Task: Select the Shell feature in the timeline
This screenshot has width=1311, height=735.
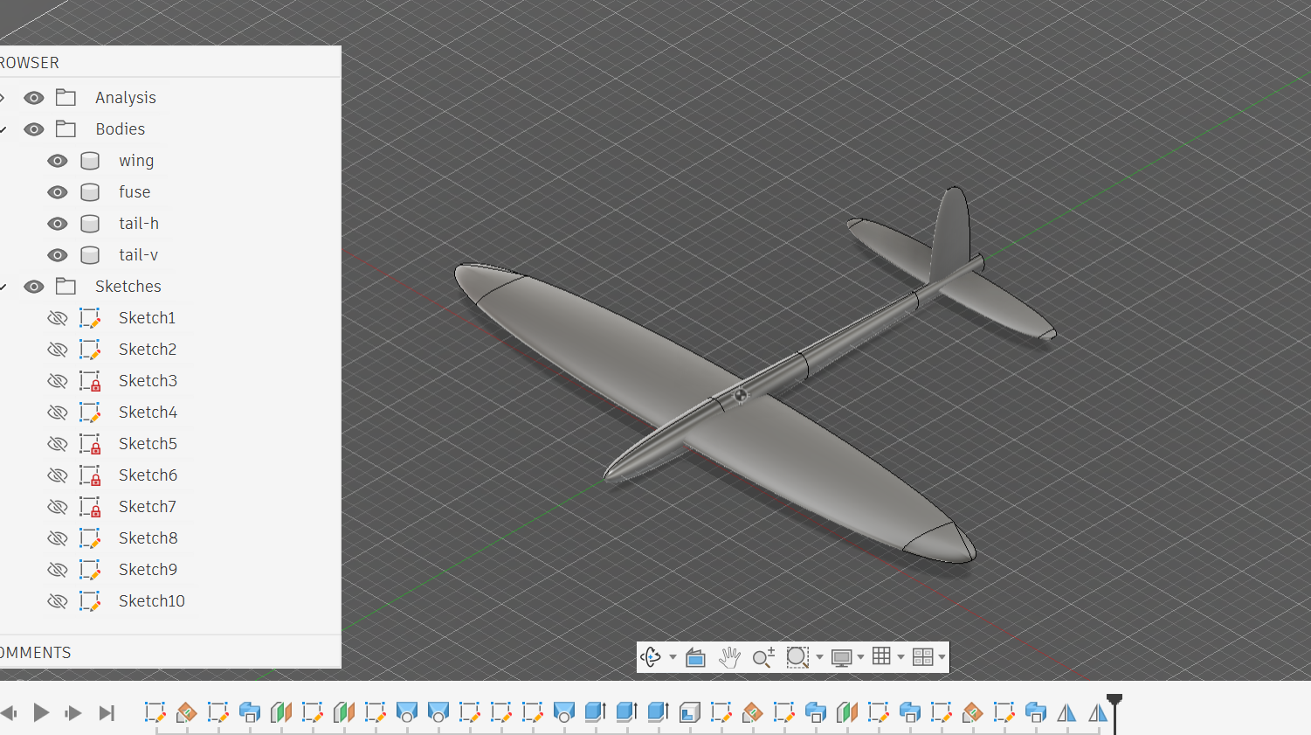Action: (690, 712)
